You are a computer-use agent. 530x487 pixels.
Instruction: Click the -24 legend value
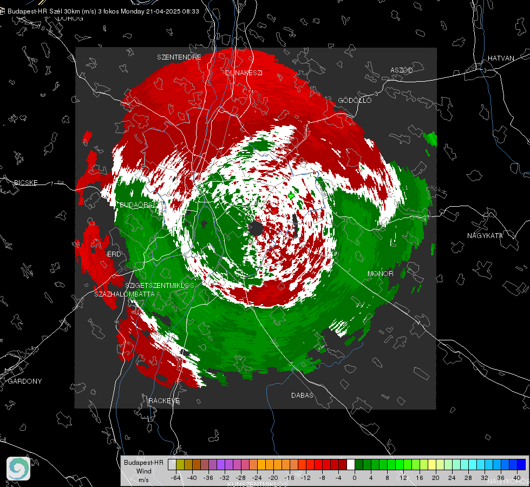tap(257, 478)
